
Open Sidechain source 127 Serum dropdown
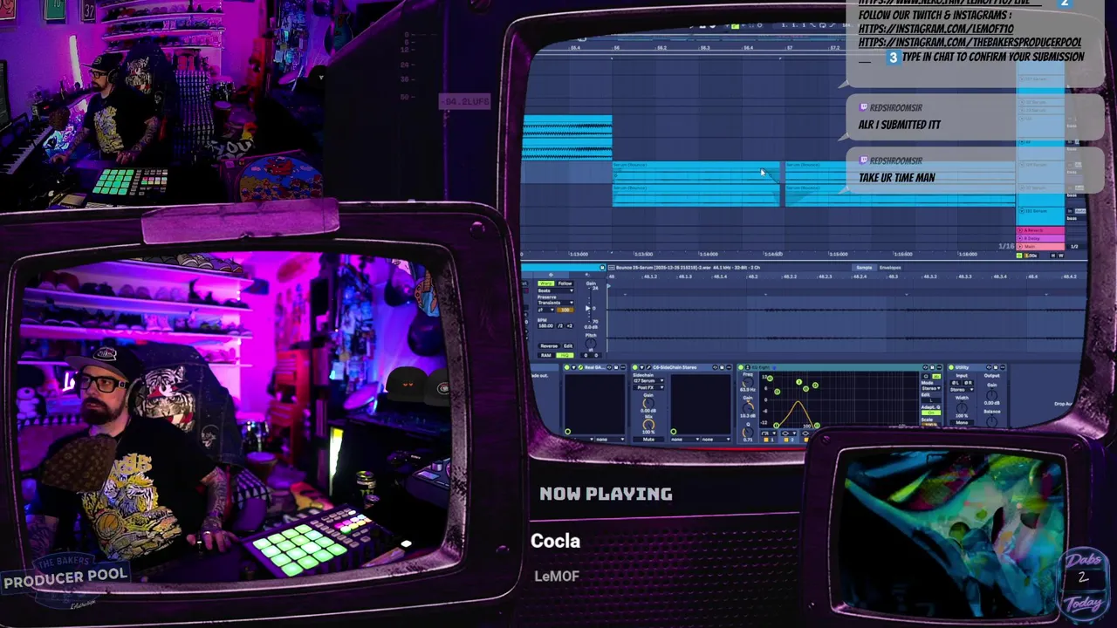[648, 380]
